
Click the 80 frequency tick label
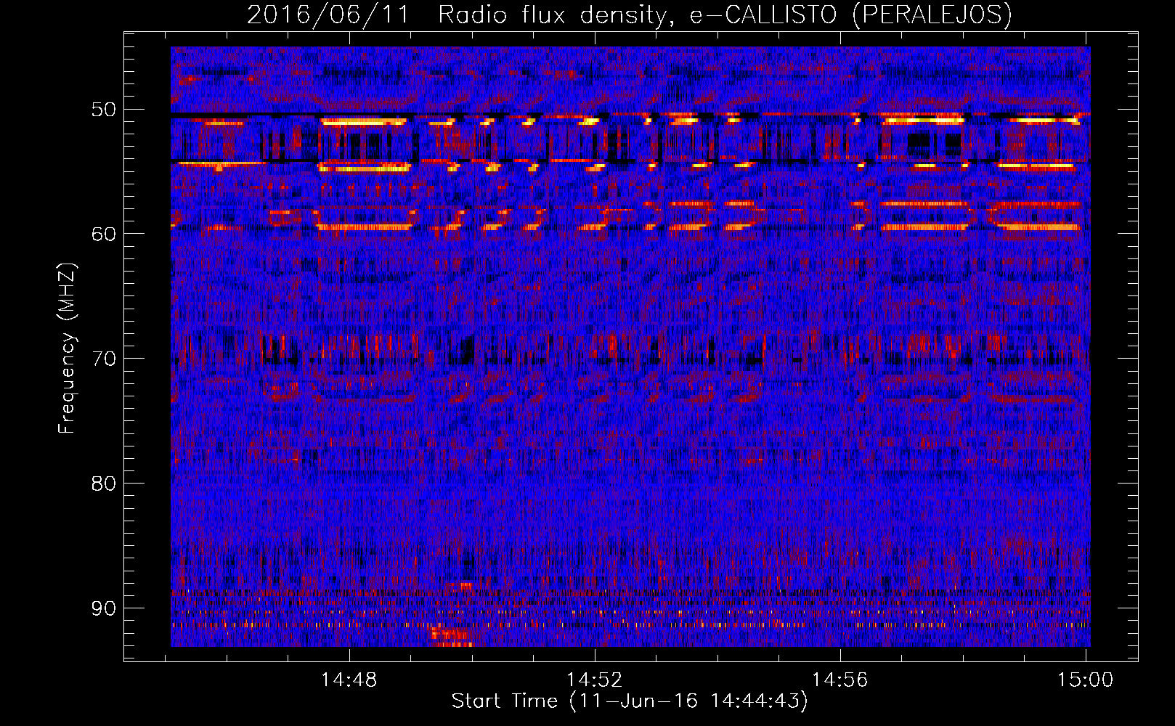103,484
